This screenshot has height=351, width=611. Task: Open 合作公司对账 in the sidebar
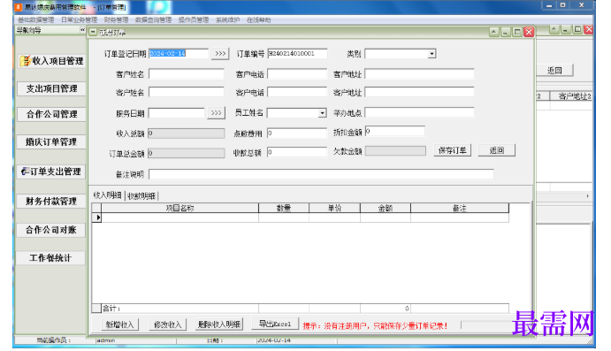pos(51,230)
